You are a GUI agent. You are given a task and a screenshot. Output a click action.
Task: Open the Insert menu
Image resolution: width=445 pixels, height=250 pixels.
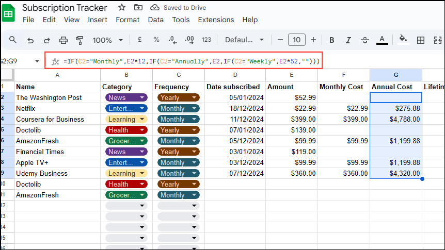(x=98, y=20)
